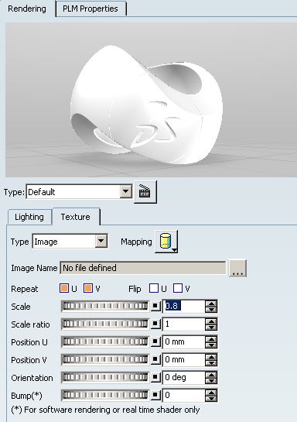Expand the Default rendering Type dropdown
The image size is (297, 422).
tap(126, 192)
